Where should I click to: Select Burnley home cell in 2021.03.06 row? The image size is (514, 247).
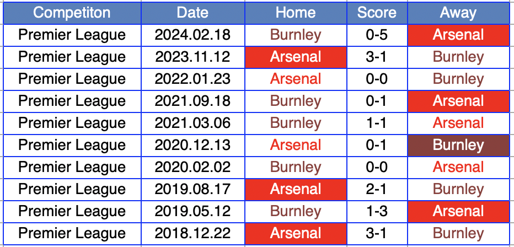[x=296, y=123]
